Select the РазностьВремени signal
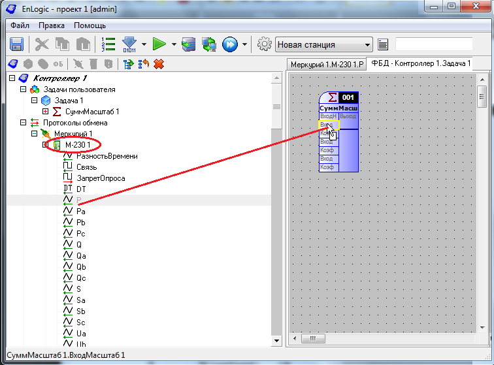The image size is (494, 365). point(107,156)
